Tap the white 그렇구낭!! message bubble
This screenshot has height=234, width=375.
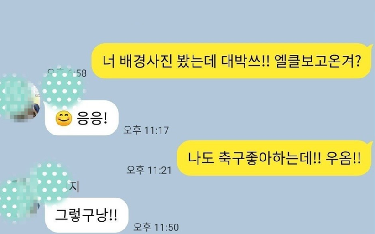(86, 215)
